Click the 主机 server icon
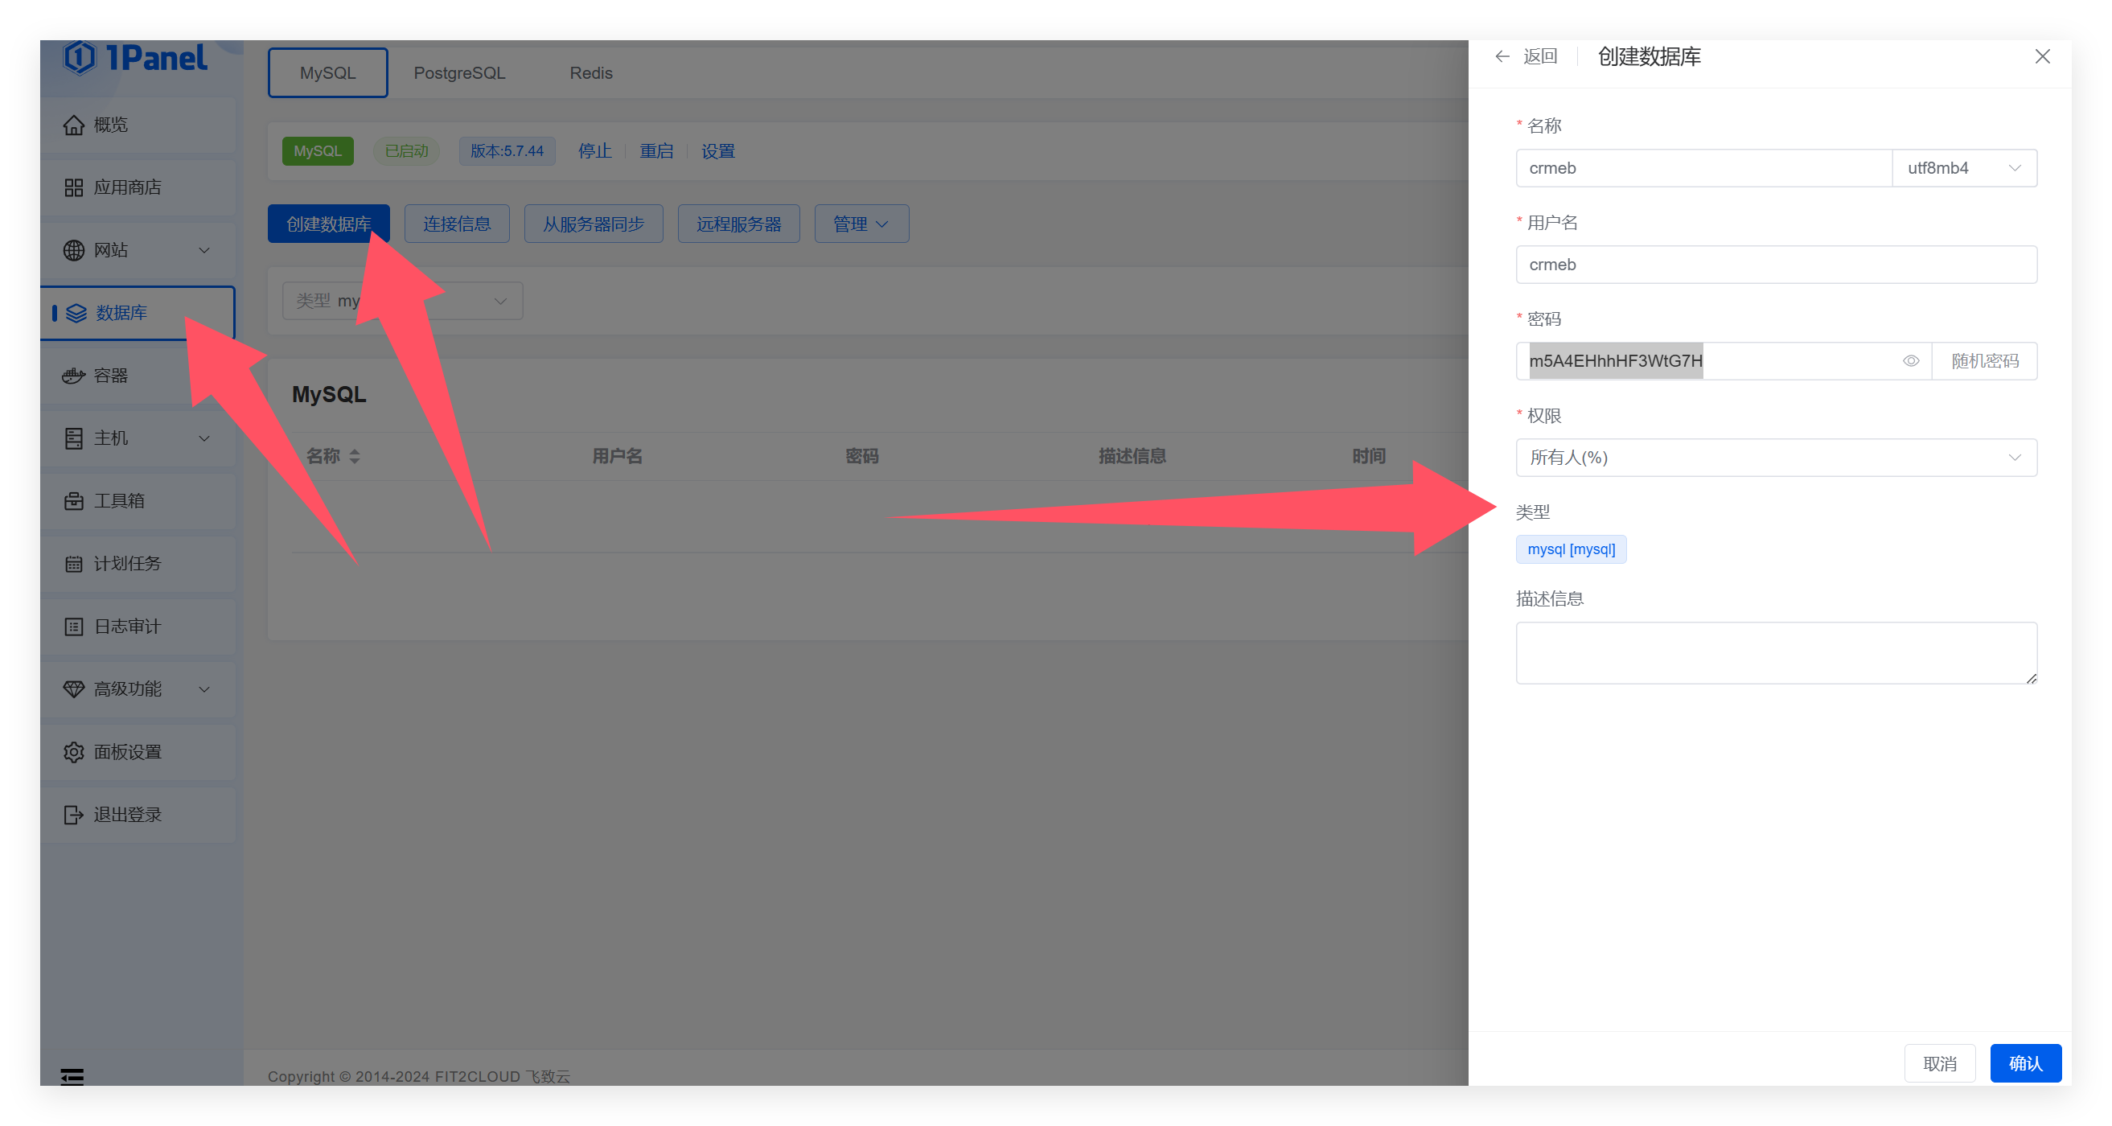The image size is (2112, 1126). tap(74, 439)
